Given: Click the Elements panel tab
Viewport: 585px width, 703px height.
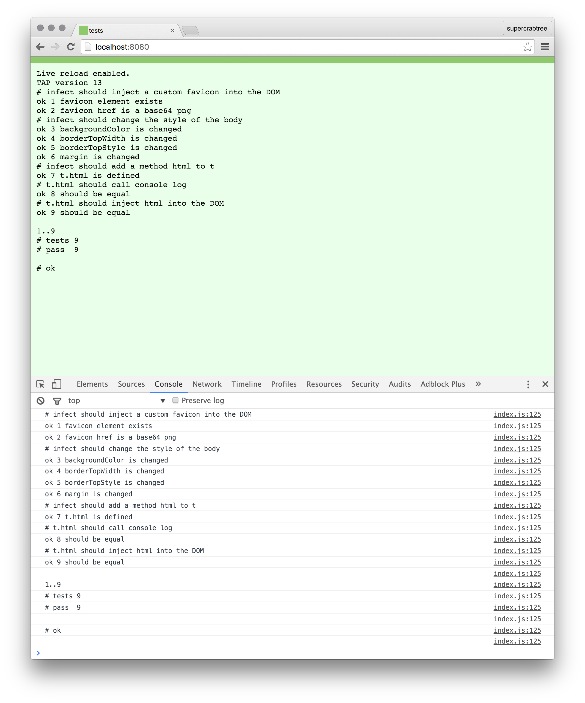Looking at the screenshot, I should pos(92,384).
